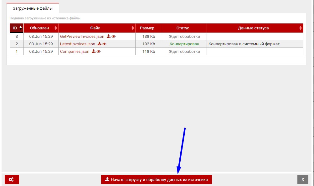Switch to the Загруженные файлы tab
Screen dimensions: 314x186
[33, 8]
